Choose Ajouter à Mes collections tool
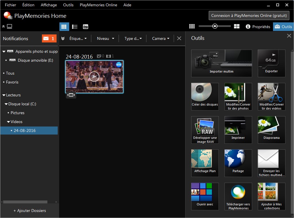Image resolution: width=294 pixels, height=218 pixels. pyautogui.click(x=271, y=196)
